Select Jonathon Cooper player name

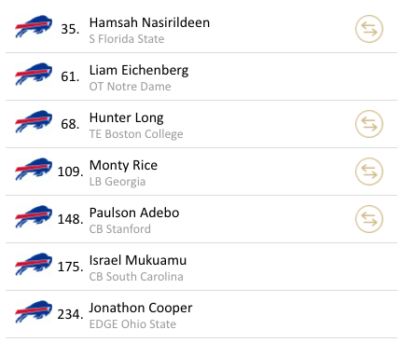(x=141, y=309)
